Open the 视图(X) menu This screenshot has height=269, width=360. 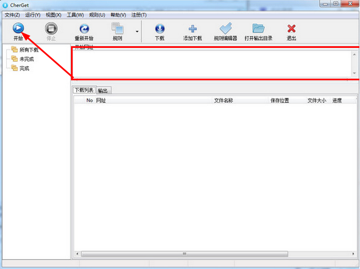(x=53, y=15)
